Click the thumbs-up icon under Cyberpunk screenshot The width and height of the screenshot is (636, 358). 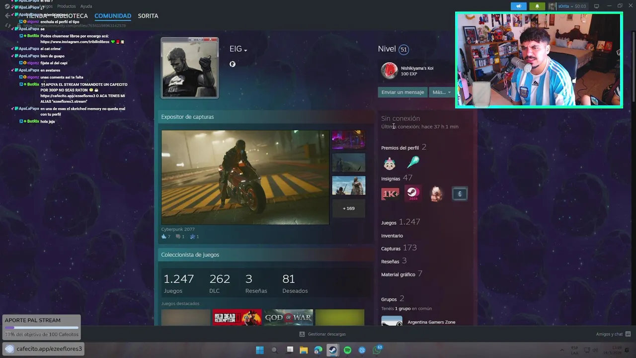[x=164, y=237]
